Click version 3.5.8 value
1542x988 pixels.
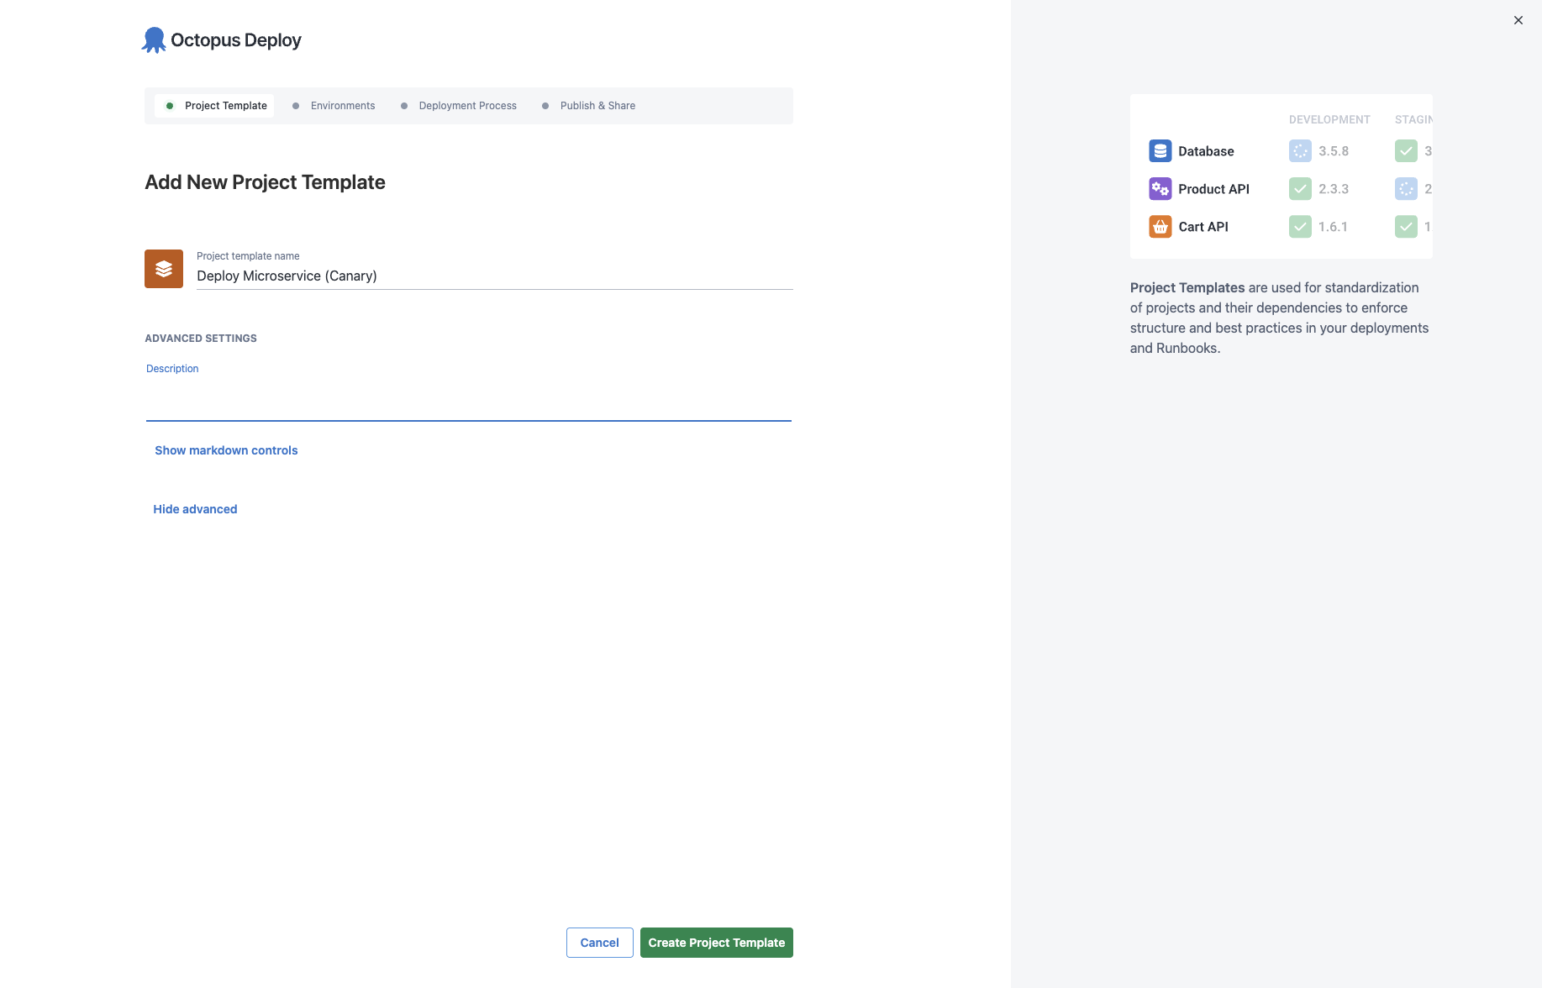click(1334, 151)
